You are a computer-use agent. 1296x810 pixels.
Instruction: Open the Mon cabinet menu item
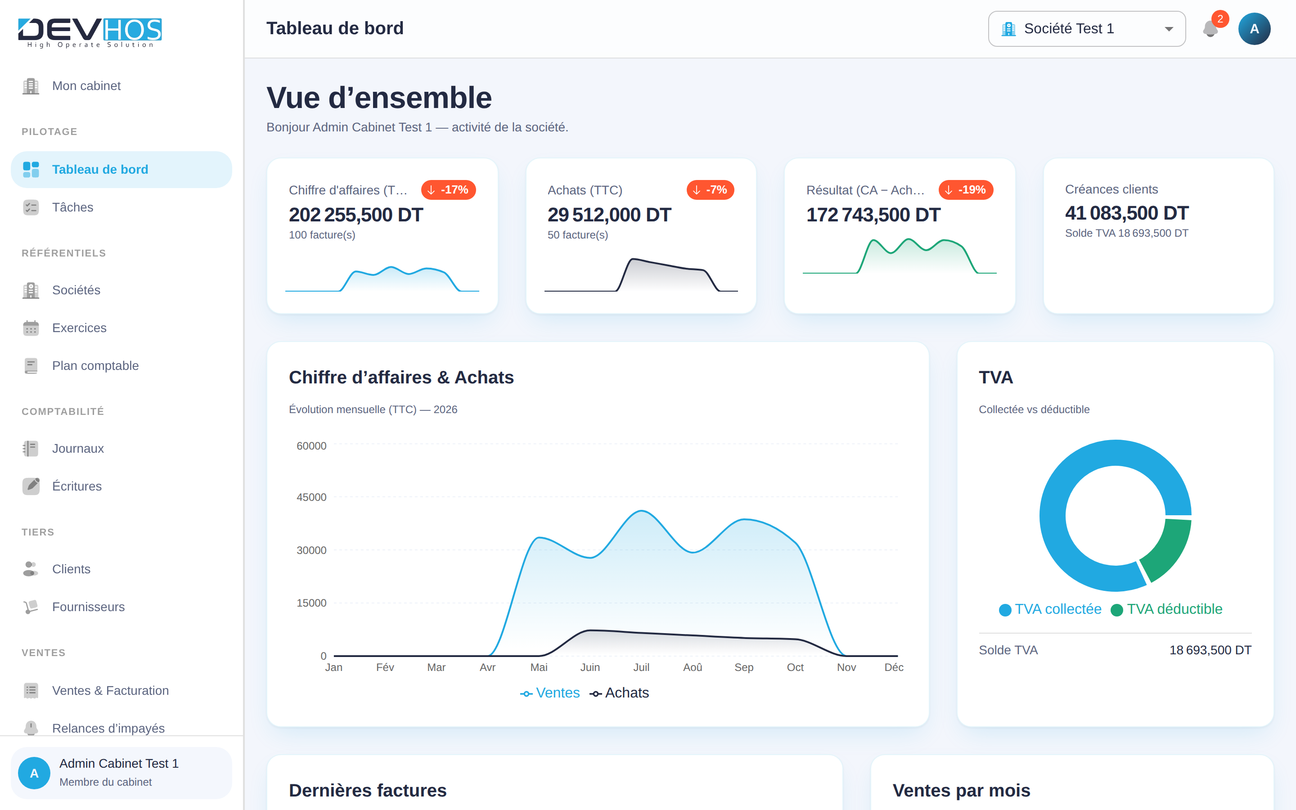(x=121, y=85)
